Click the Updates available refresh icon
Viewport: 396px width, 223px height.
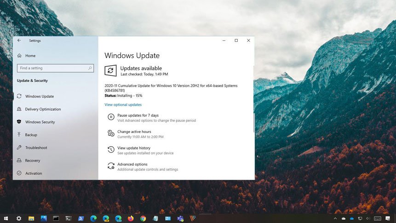click(x=110, y=70)
